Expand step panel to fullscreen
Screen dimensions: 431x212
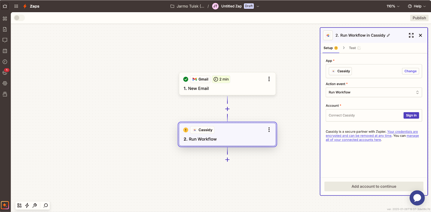point(411,35)
